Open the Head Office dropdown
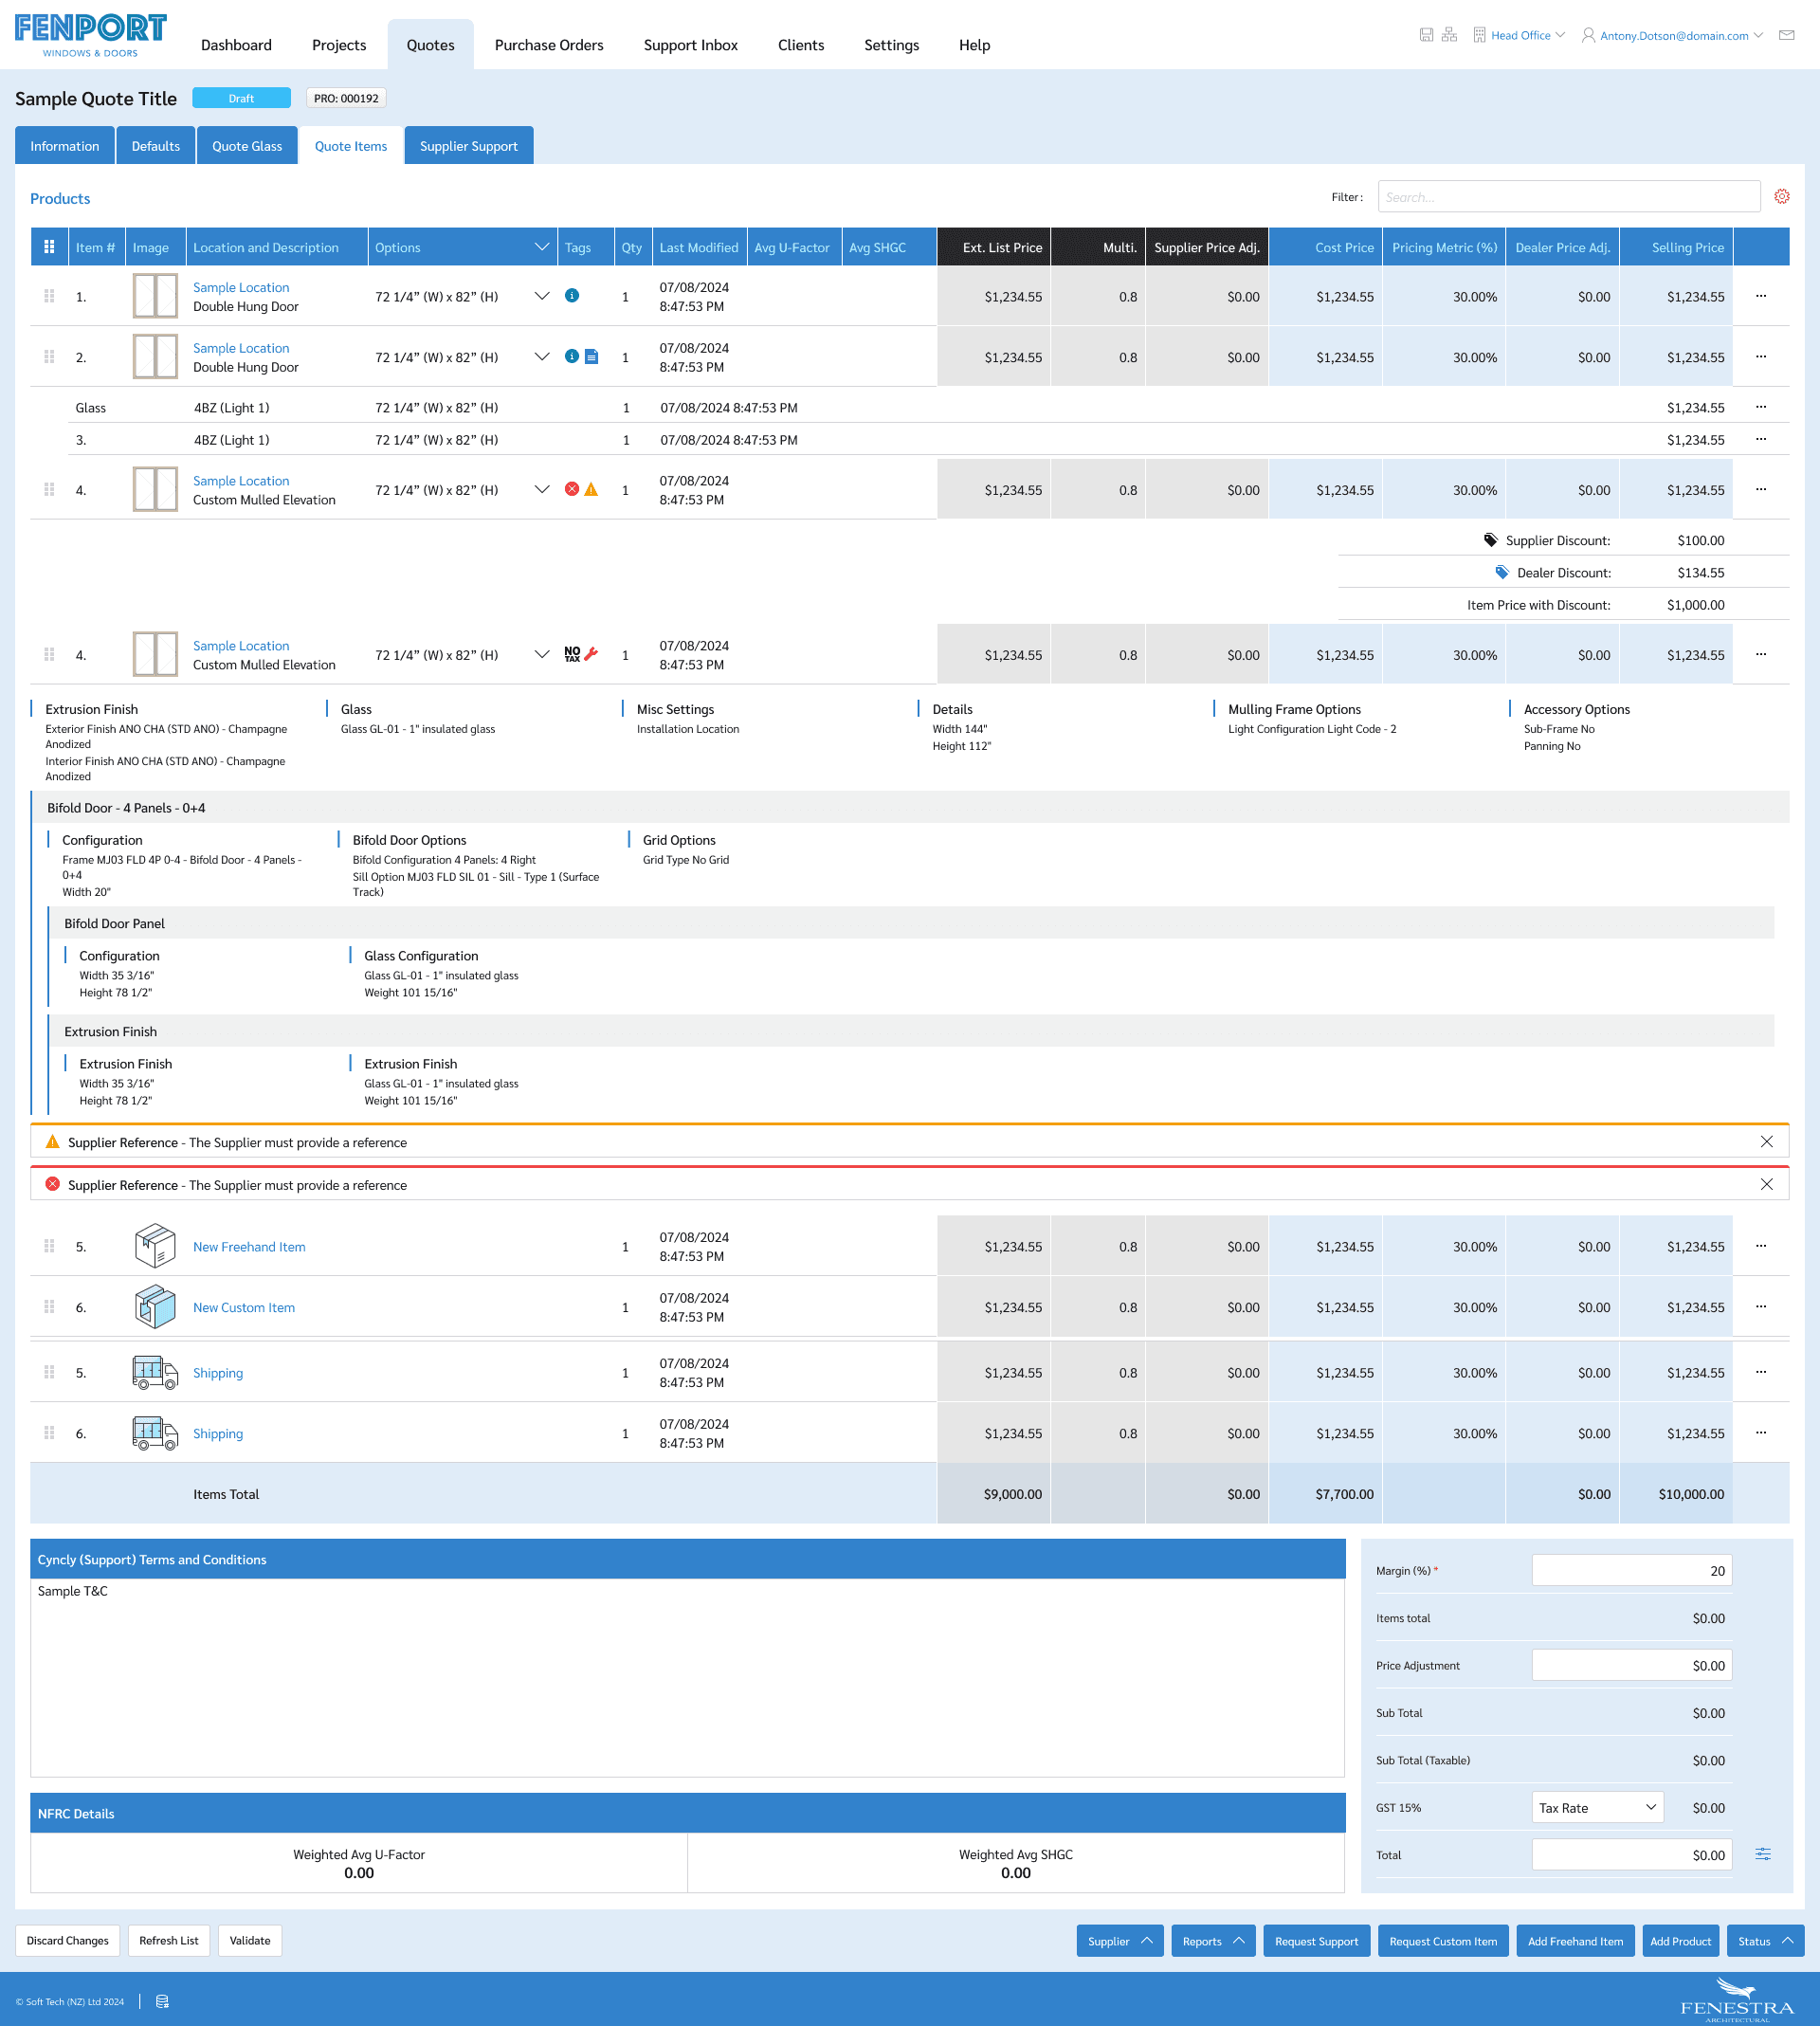This screenshot has width=1820, height=2026. click(1519, 35)
